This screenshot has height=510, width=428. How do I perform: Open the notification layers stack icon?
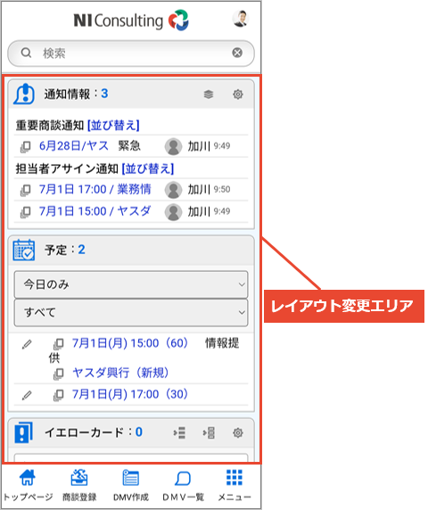coord(209,95)
